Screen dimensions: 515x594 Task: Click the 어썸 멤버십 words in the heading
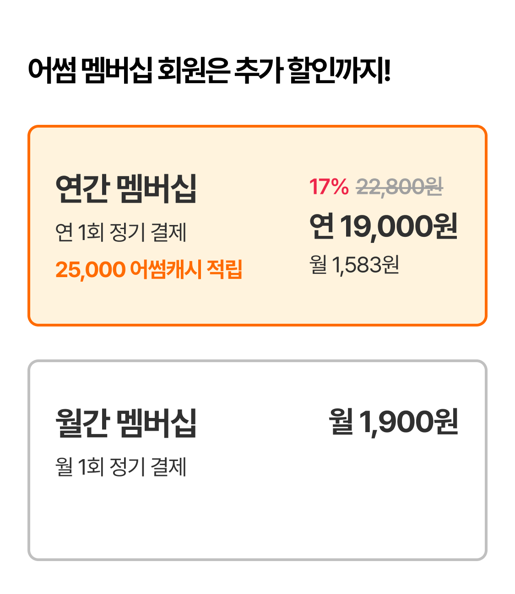90,71
